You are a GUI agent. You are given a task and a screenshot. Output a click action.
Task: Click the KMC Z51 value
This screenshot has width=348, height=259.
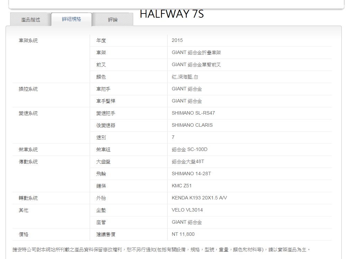[x=181, y=186]
